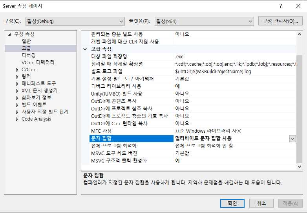307x213 pixels.
Task: Open the 플랫폼(P) platform dropdown
Action: [x=204, y=21]
